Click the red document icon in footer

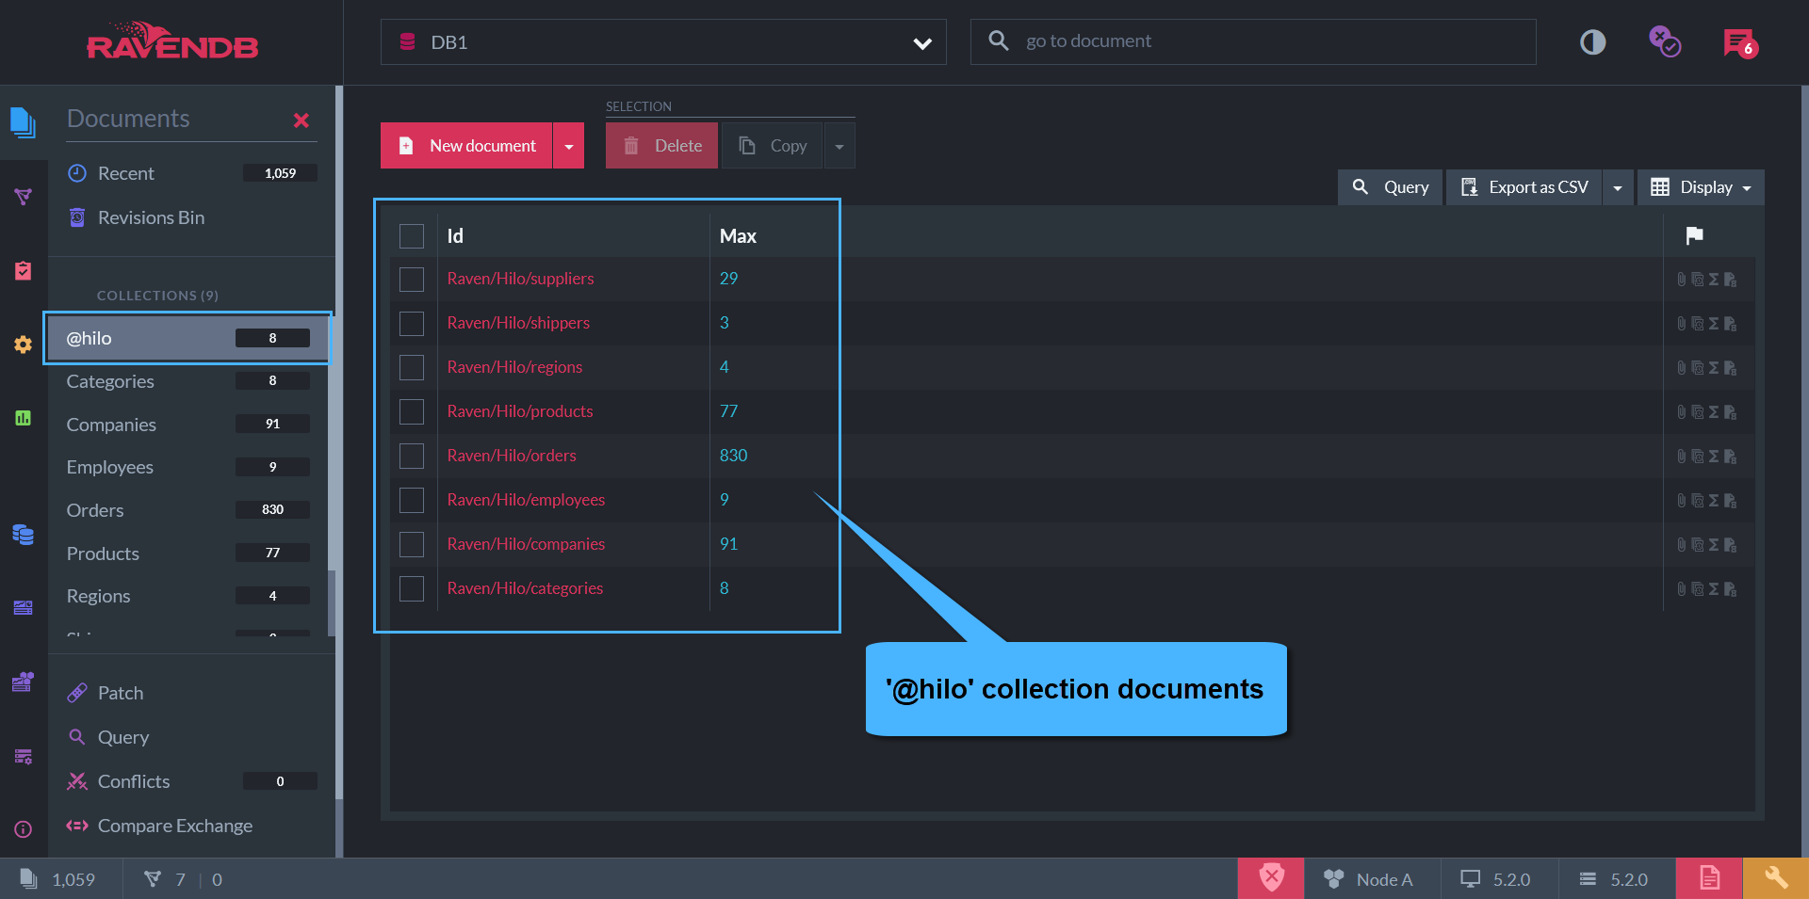tap(1709, 878)
